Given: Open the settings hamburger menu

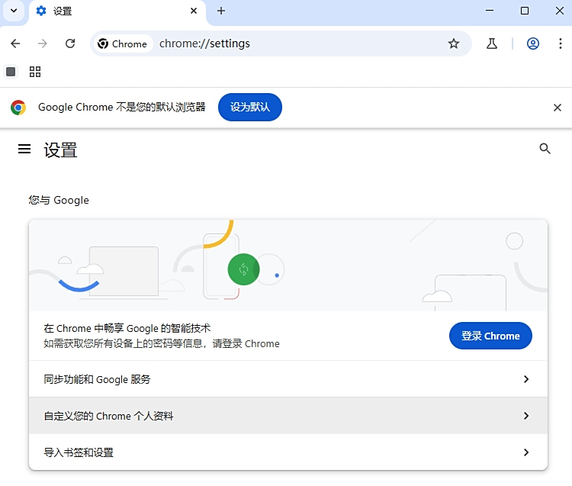Looking at the screenshot, I should pos(24,149).
